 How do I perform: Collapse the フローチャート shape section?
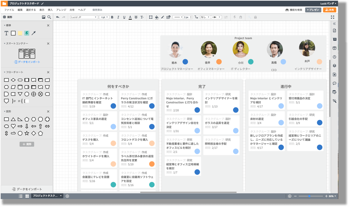point(5,72)
